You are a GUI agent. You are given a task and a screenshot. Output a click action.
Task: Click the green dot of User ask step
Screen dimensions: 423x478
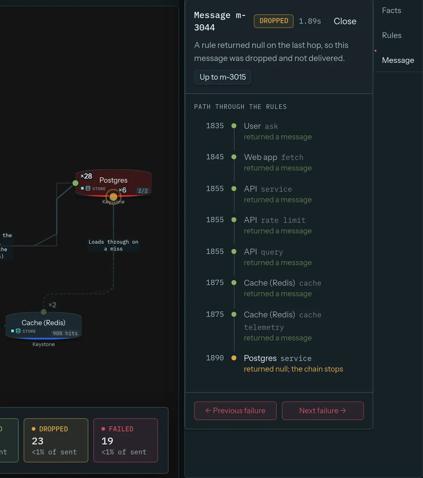[234, 126]
